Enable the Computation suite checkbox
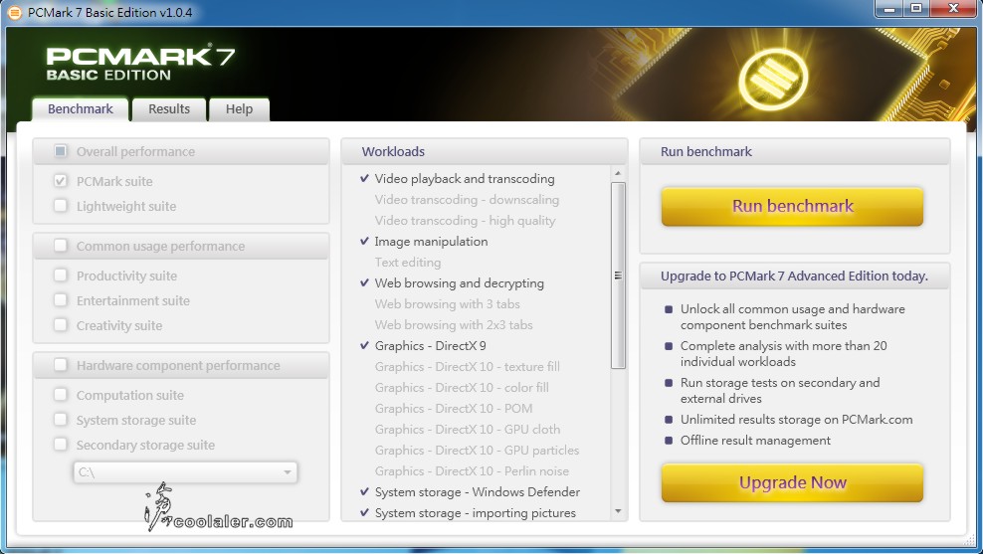 pyautogui.click(x=60, y=395)
